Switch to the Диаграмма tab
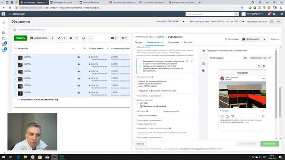Viewport: 285px width, 160px height. click(x=173, y=43)
